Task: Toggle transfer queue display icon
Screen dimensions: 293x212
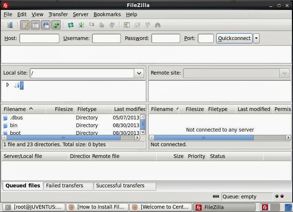Action: click(56, 25)
